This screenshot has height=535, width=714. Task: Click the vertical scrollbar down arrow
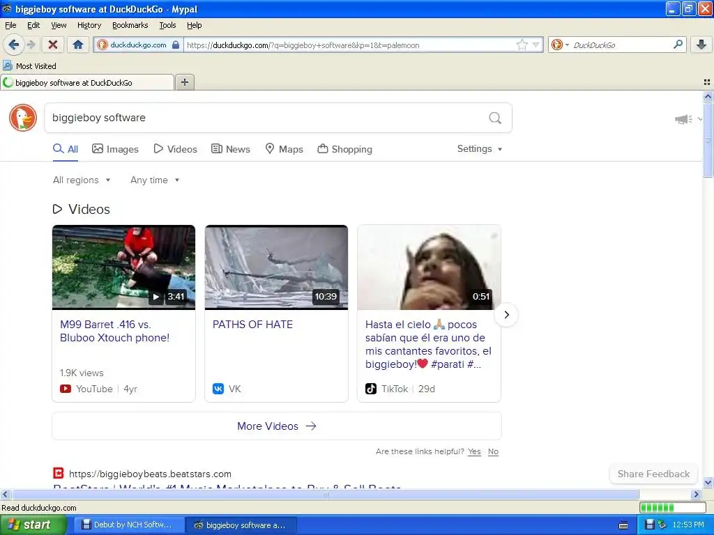coord(708,482)
